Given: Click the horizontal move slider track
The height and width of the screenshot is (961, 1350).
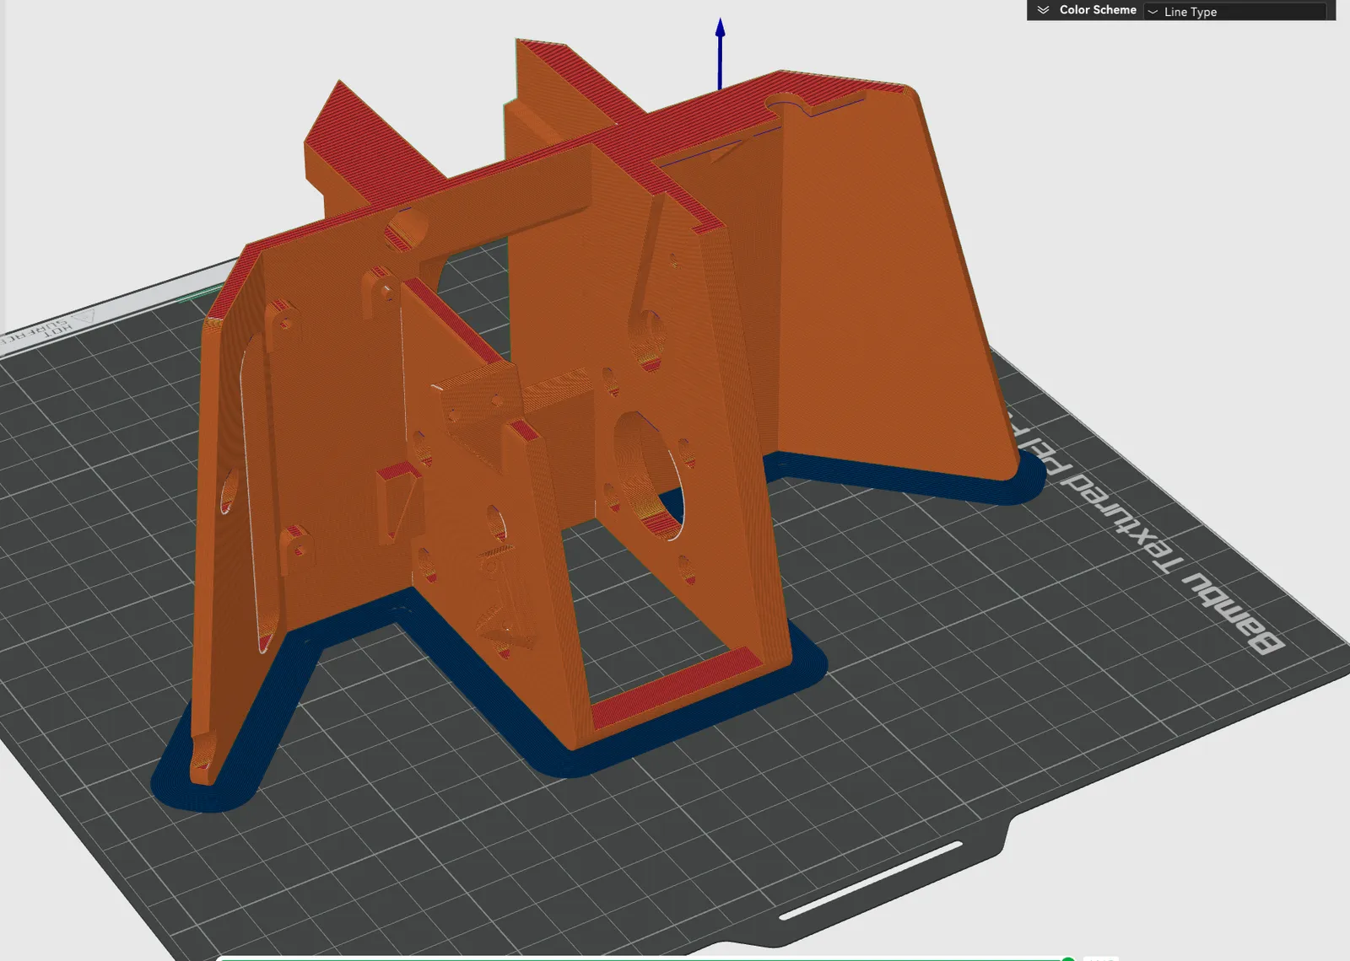Looking at the screenshot, I should [x=641, y=958].
